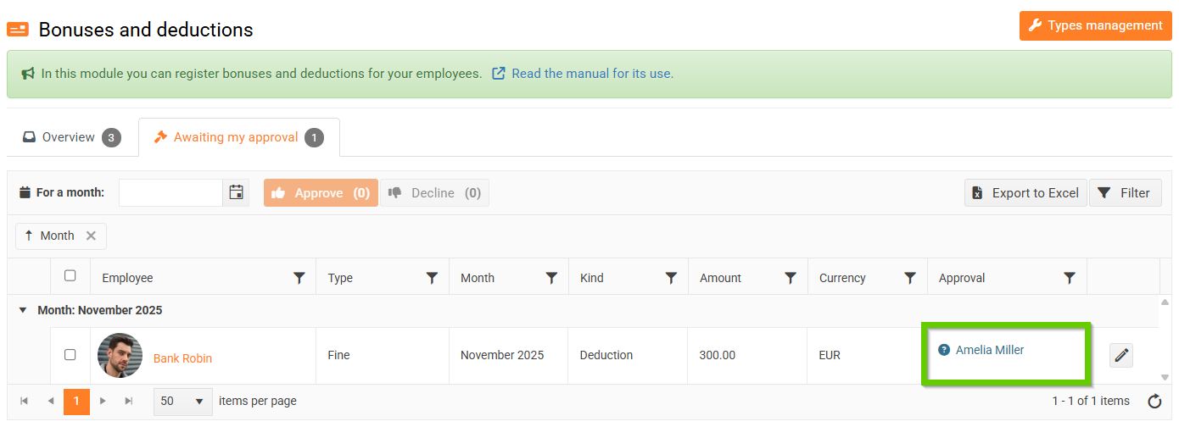Click the Export to Excel button
Viewport: 1179px width, 427px height.
(1025, 193)
